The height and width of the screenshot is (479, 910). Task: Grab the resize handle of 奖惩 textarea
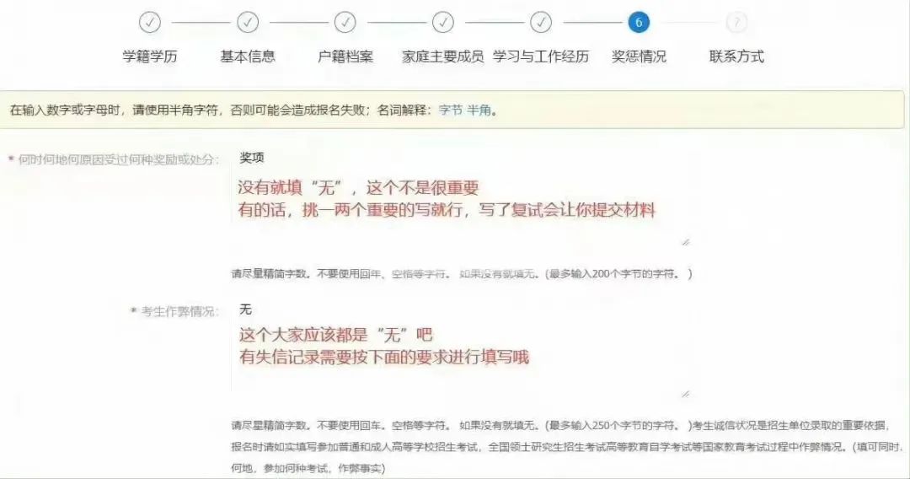(x=685, y=241)
